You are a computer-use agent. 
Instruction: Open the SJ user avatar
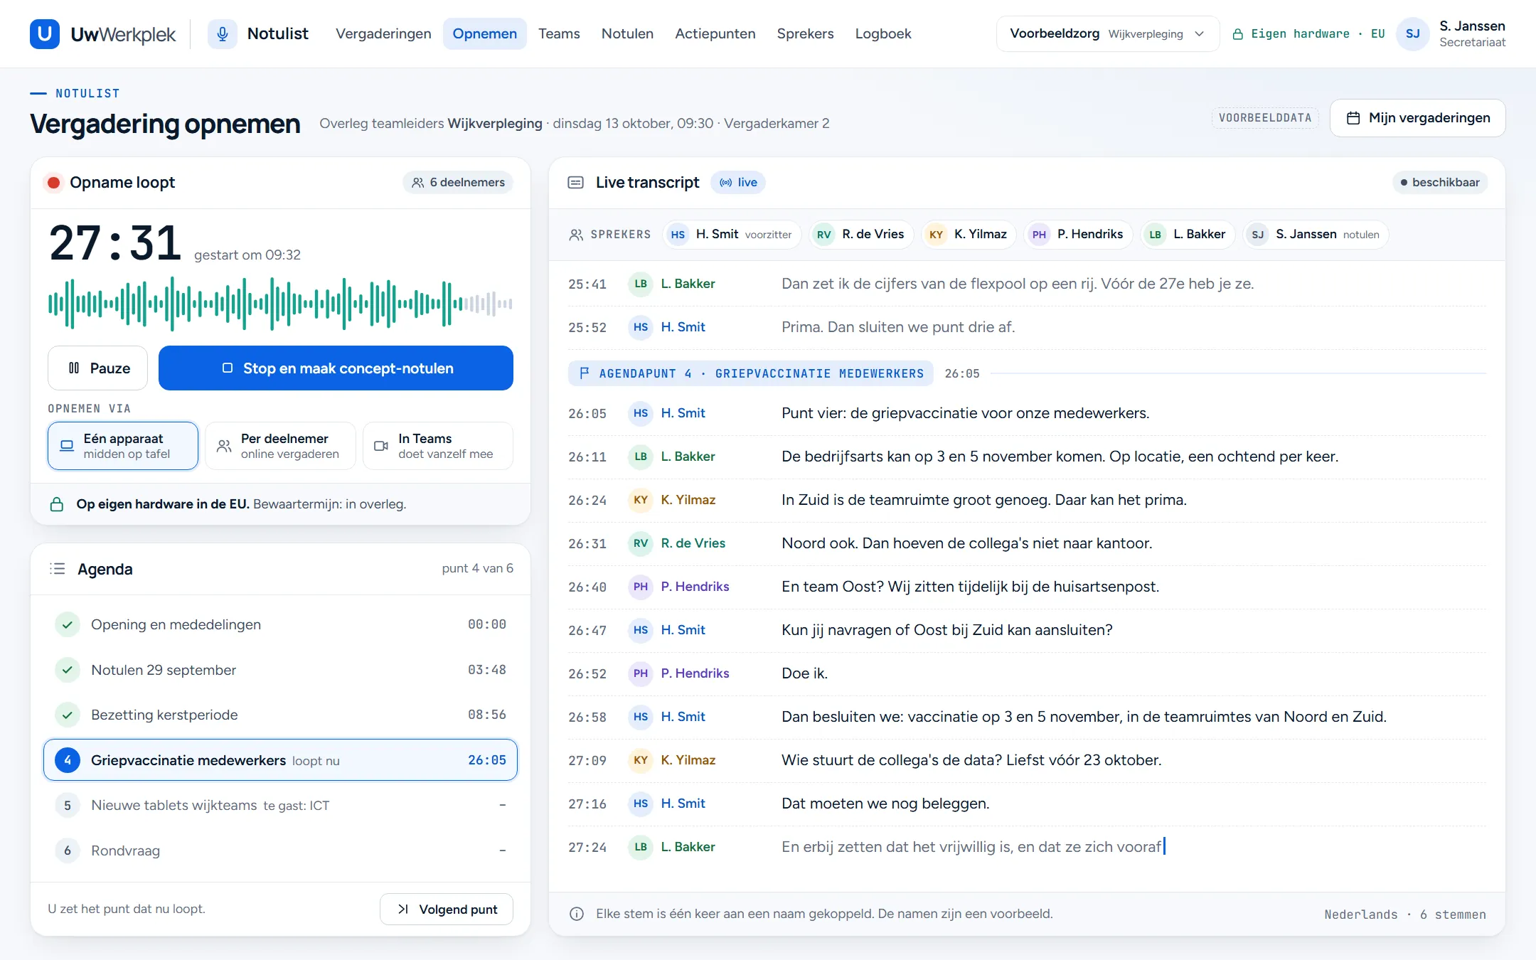tap(1413, 34)
